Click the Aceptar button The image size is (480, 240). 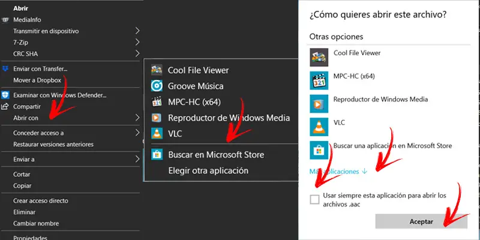421,221
